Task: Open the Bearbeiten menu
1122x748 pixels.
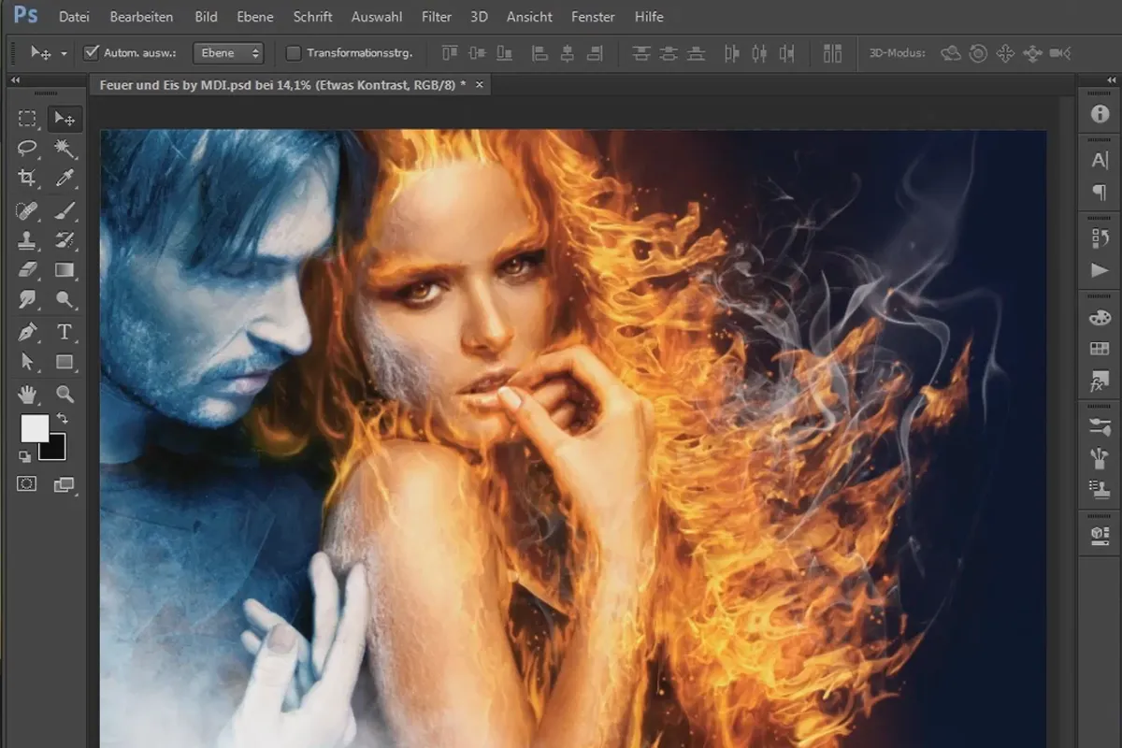Action: coord(141,17)
